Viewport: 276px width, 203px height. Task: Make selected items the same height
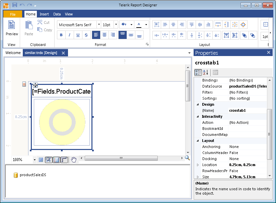coord(226,24)
